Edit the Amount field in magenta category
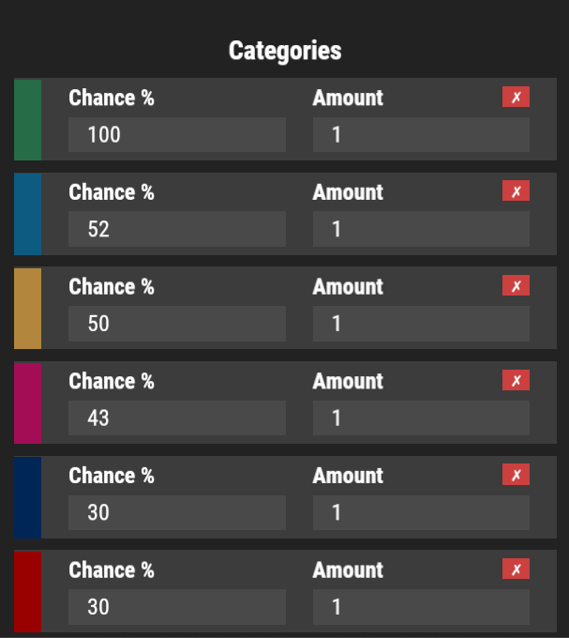This screenshot has height=638, width=569. (x=421, y=418)
